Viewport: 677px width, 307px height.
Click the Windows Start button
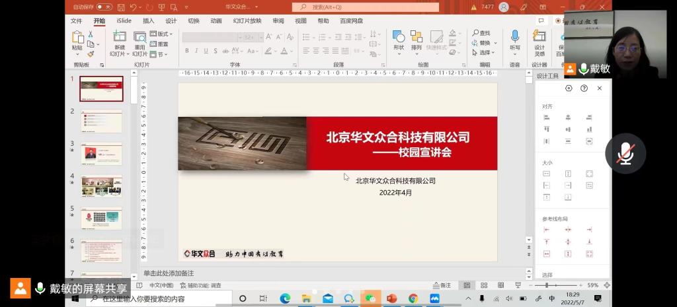click(x=75, y=298)
